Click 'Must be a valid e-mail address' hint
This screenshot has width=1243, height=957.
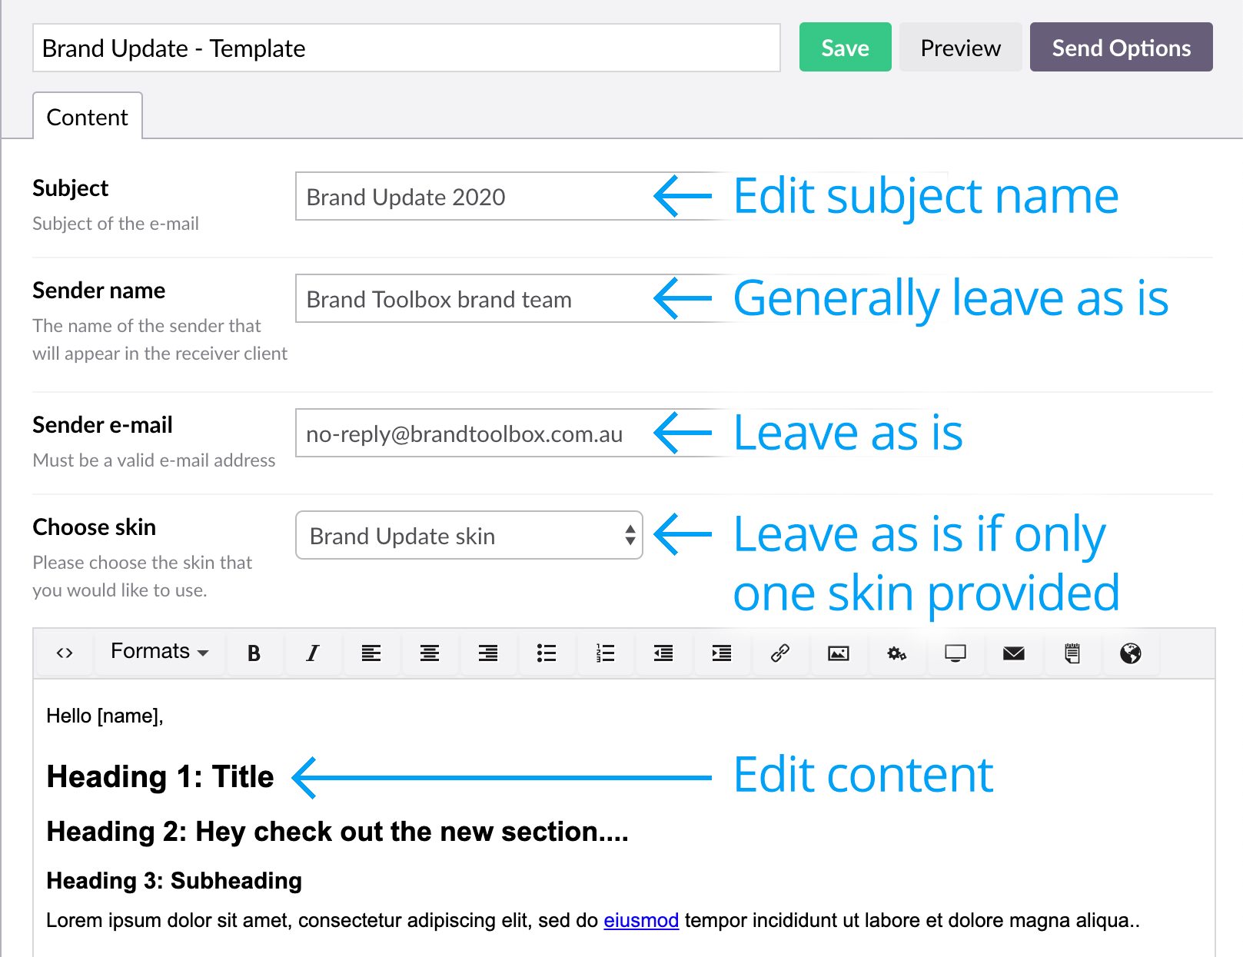pos(154,460)
